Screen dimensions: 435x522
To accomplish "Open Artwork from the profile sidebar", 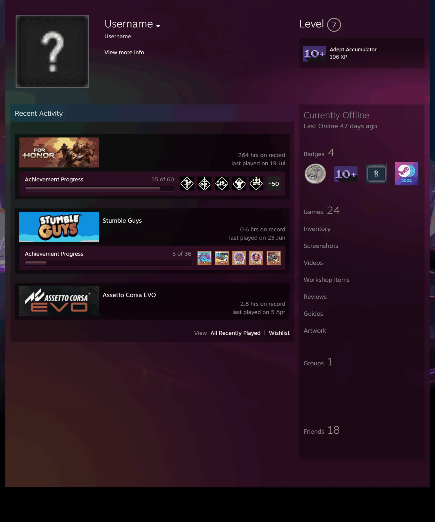I will pyautogui.click(x=315, y=331).
